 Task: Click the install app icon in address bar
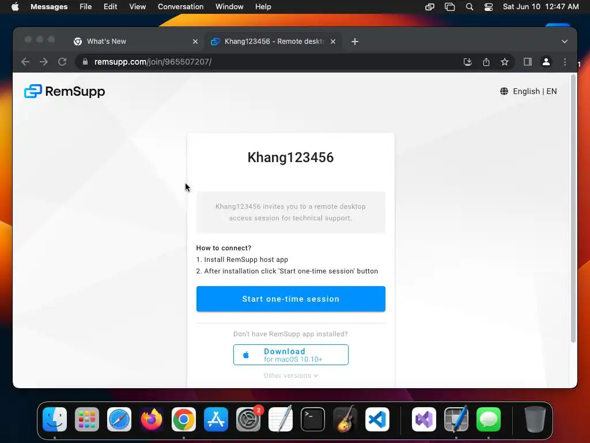click(x=468, y=62)
